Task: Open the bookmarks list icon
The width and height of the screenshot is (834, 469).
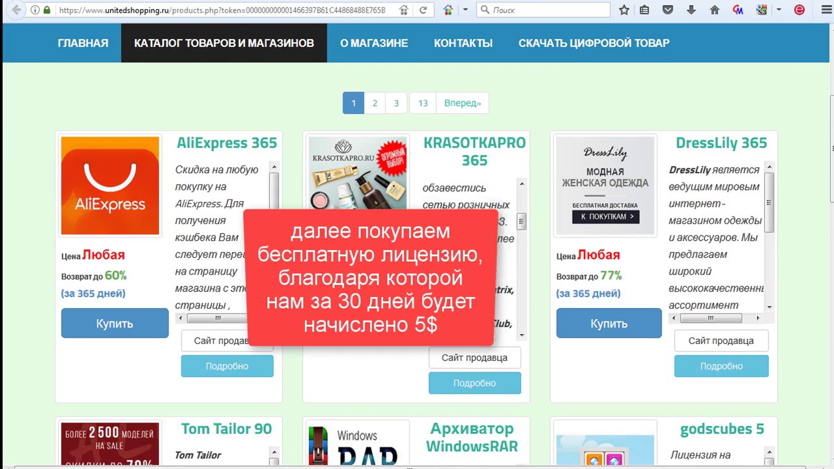Action: [x=644, y=10]
